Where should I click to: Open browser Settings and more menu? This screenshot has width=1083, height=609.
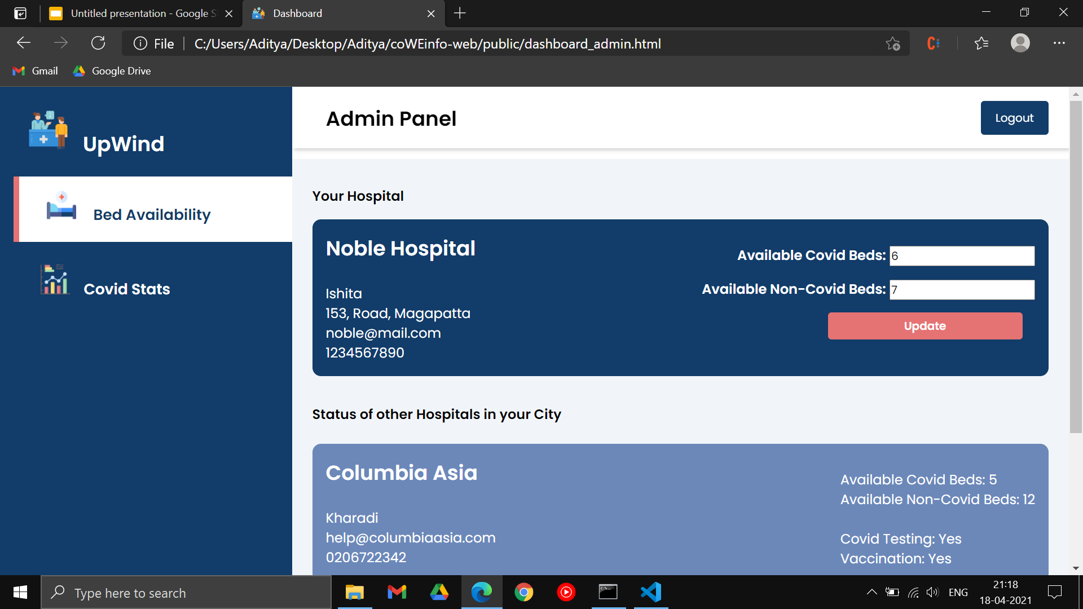pyautogui.click(x=1059, y=43)
